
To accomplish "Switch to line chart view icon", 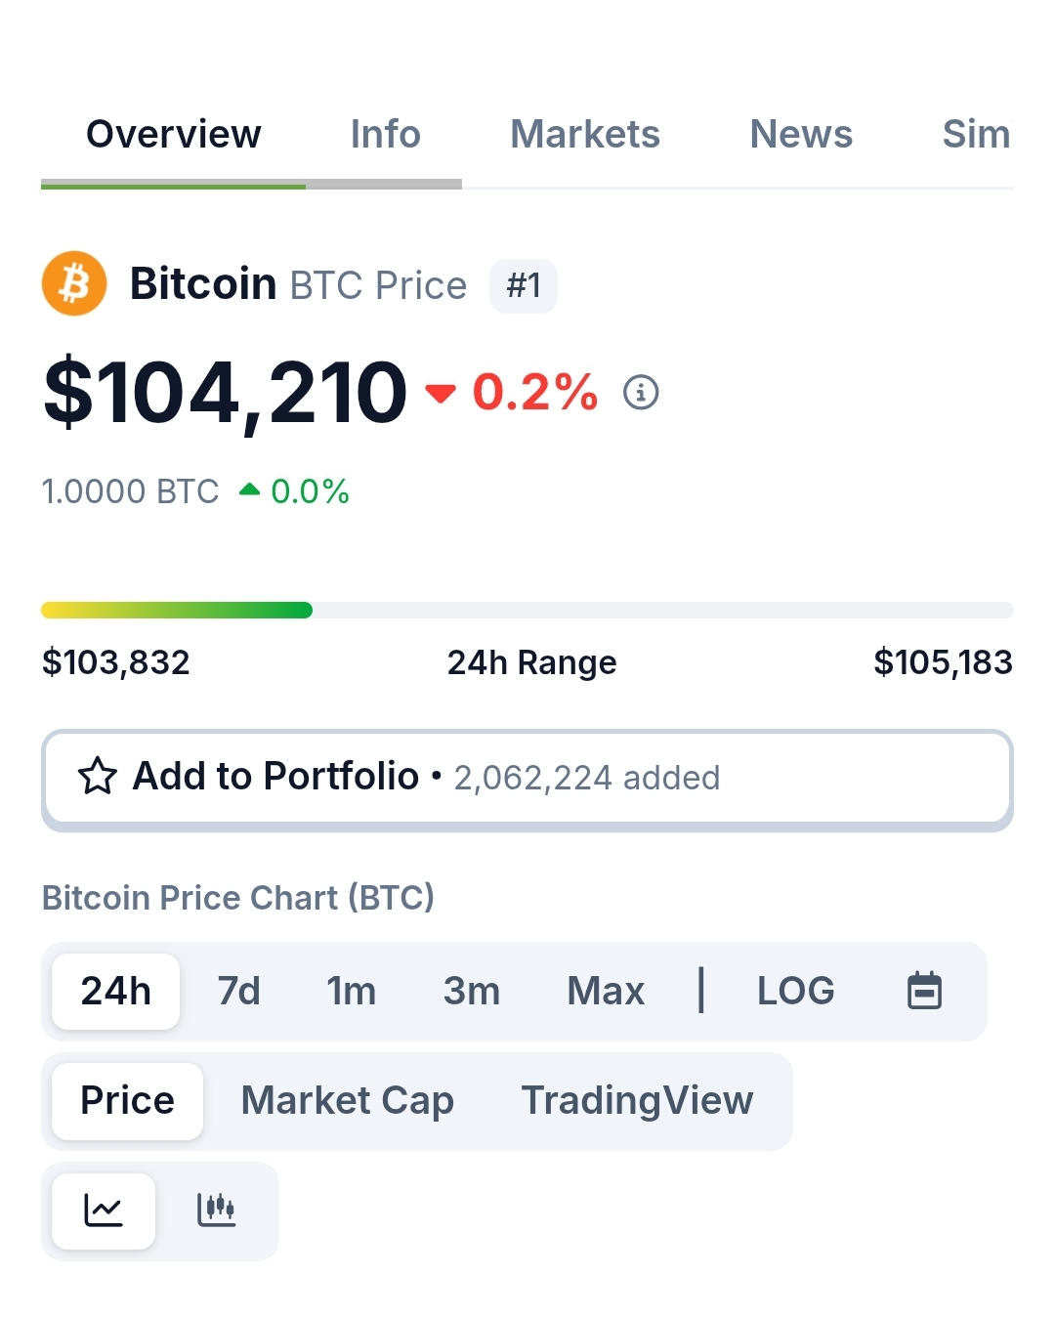I will 104,1211.
